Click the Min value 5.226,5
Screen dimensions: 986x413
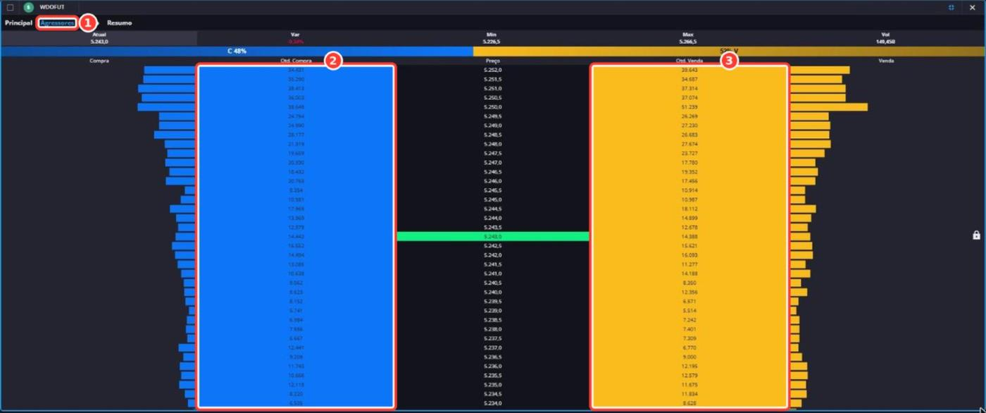(492, 42)
